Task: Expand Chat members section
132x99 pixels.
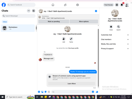Action: click(x=115, y=40)
